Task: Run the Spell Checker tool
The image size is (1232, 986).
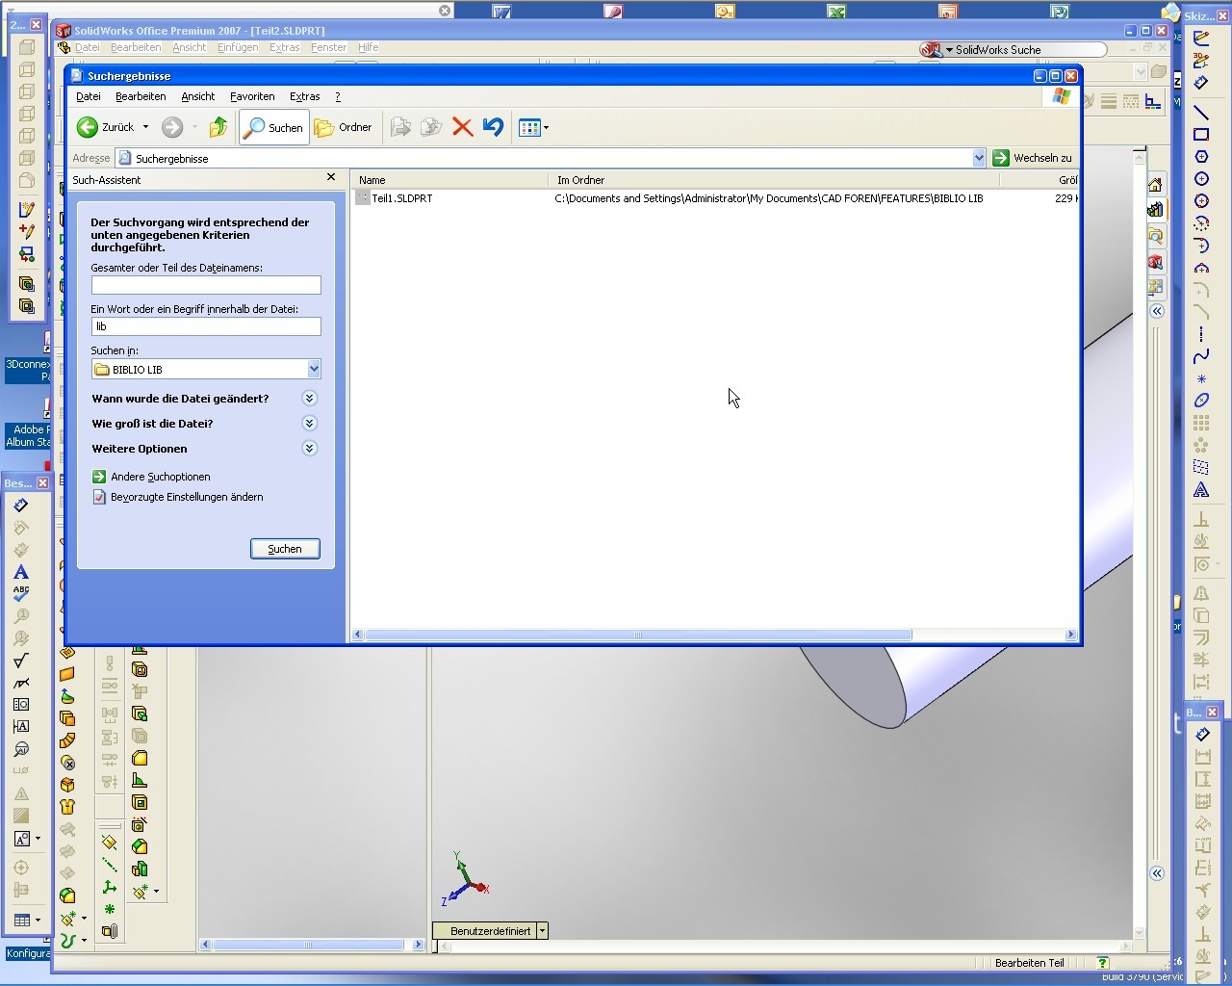Action: [x=21, y=594]
